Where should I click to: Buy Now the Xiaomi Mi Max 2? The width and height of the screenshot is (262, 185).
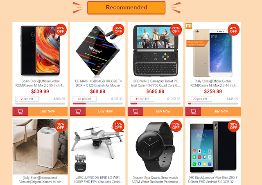coord(221,111)
